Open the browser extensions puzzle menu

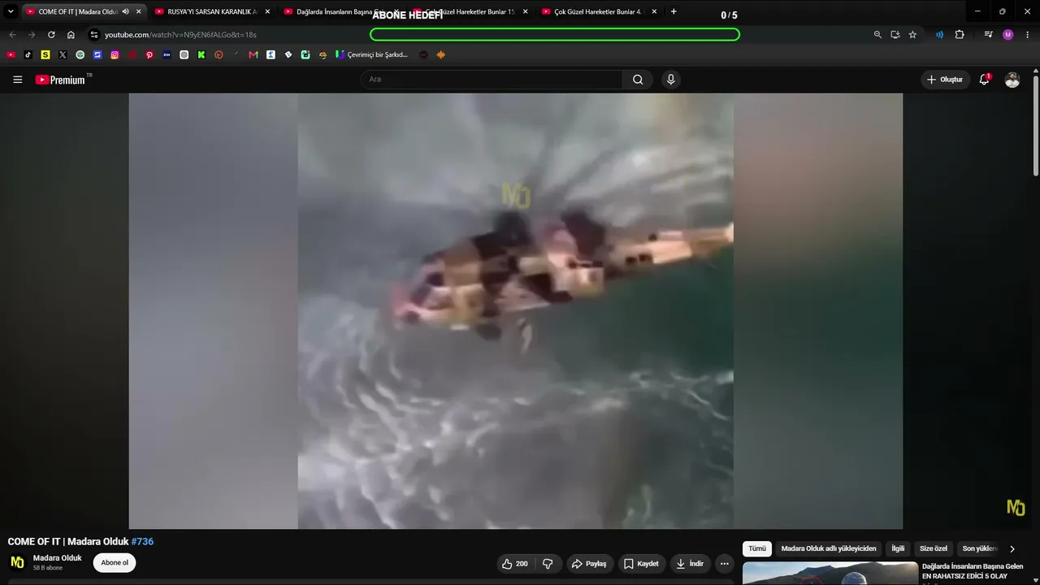pyautogui.click(x=960, y=35)
